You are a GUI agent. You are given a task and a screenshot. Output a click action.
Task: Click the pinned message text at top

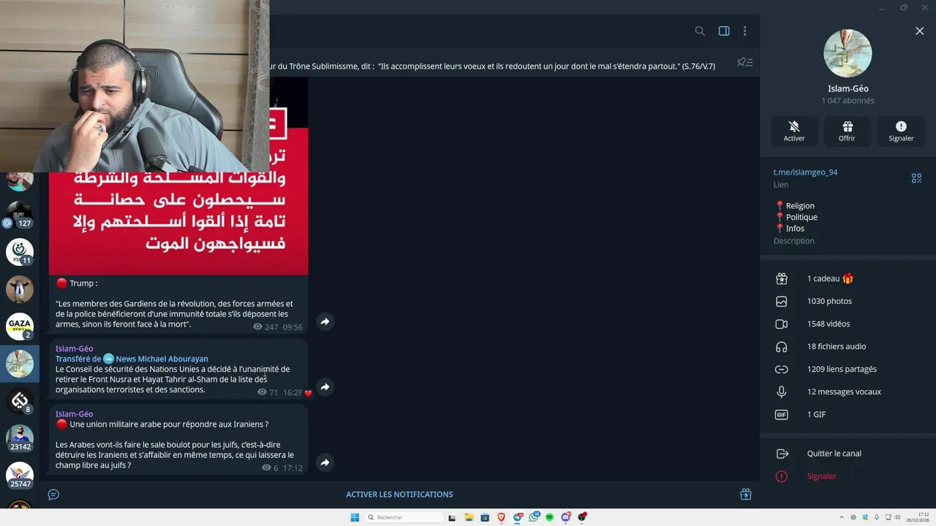(492, 66)
